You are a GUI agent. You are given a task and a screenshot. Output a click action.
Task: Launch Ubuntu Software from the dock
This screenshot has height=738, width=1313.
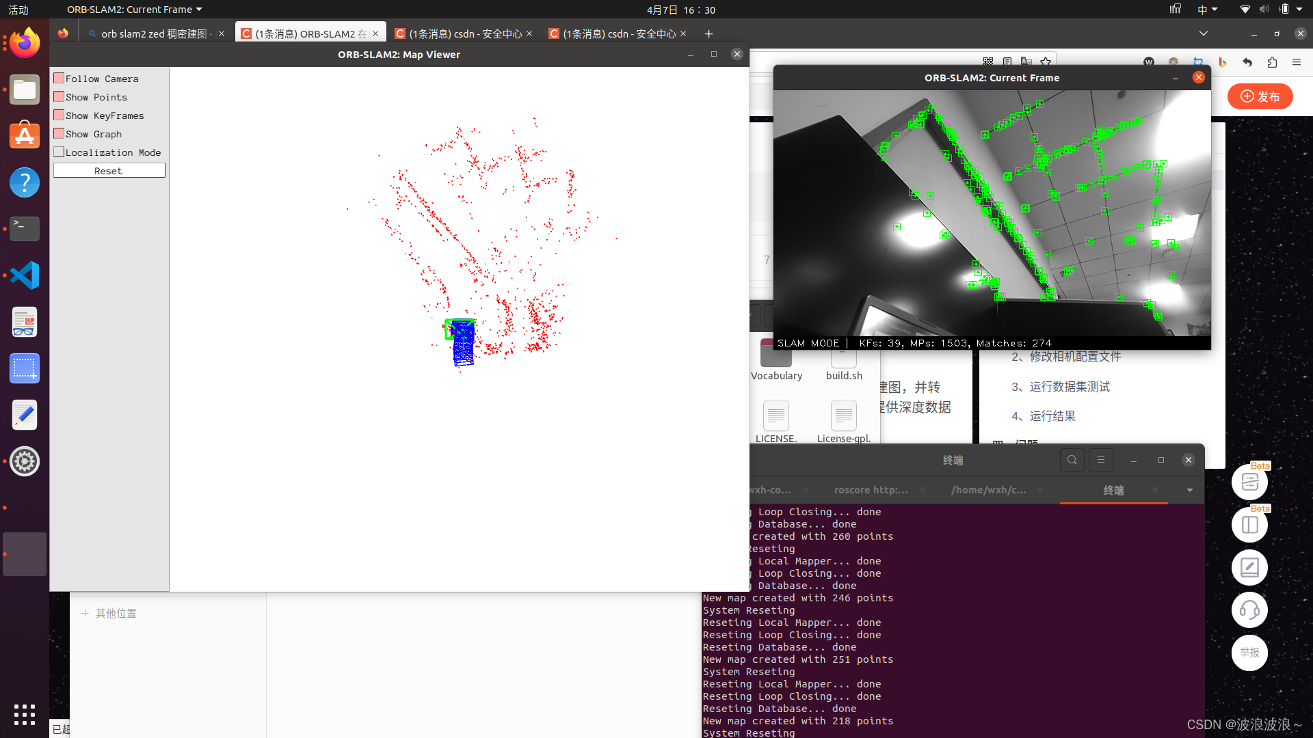(x=25, y=136)
